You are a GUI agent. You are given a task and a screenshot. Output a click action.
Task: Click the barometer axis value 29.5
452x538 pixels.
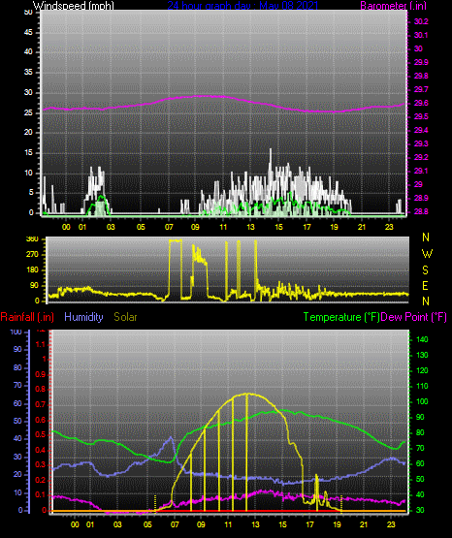(421, 117)
